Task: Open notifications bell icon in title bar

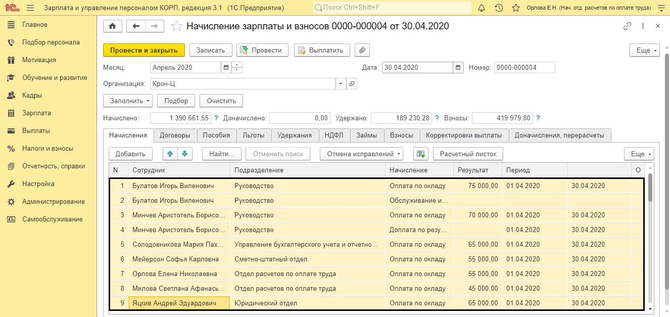Action: 482,8
